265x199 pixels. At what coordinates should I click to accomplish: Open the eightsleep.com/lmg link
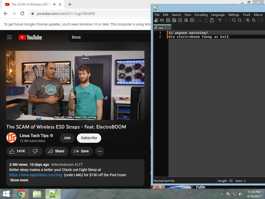point(36,175)
